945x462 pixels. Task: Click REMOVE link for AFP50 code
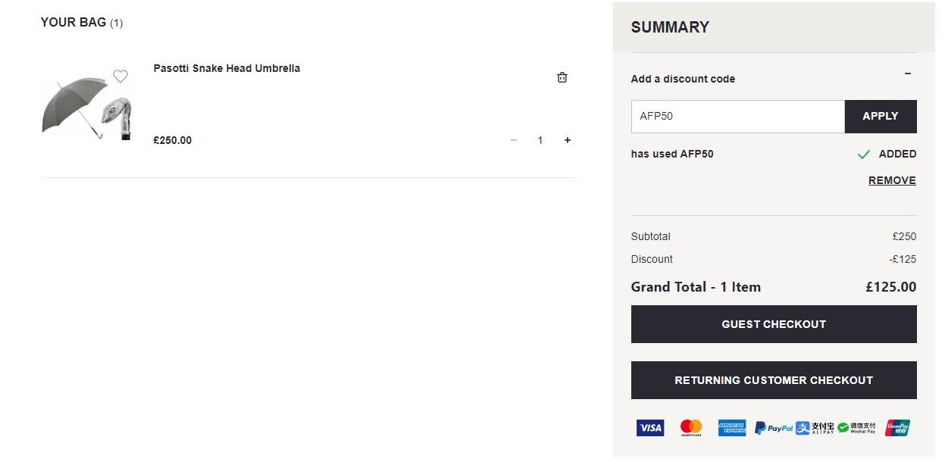tap(892, 180)
